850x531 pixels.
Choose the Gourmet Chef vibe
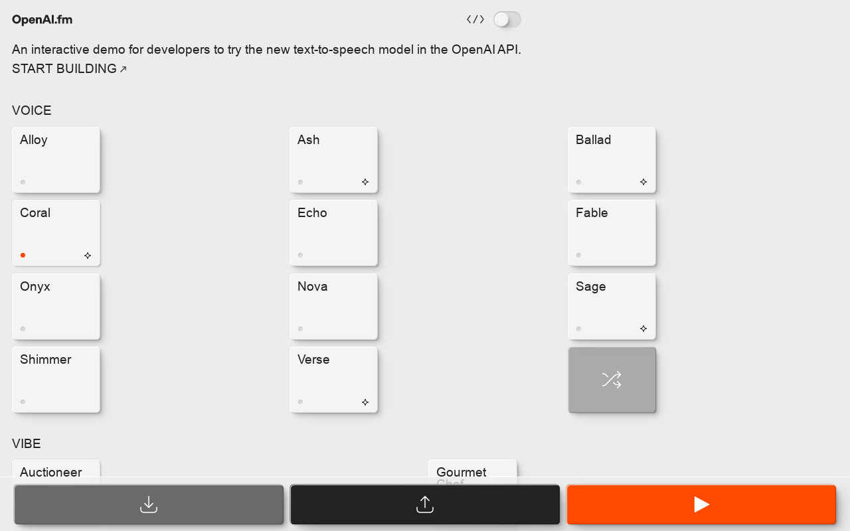click(x=472, y=472)
